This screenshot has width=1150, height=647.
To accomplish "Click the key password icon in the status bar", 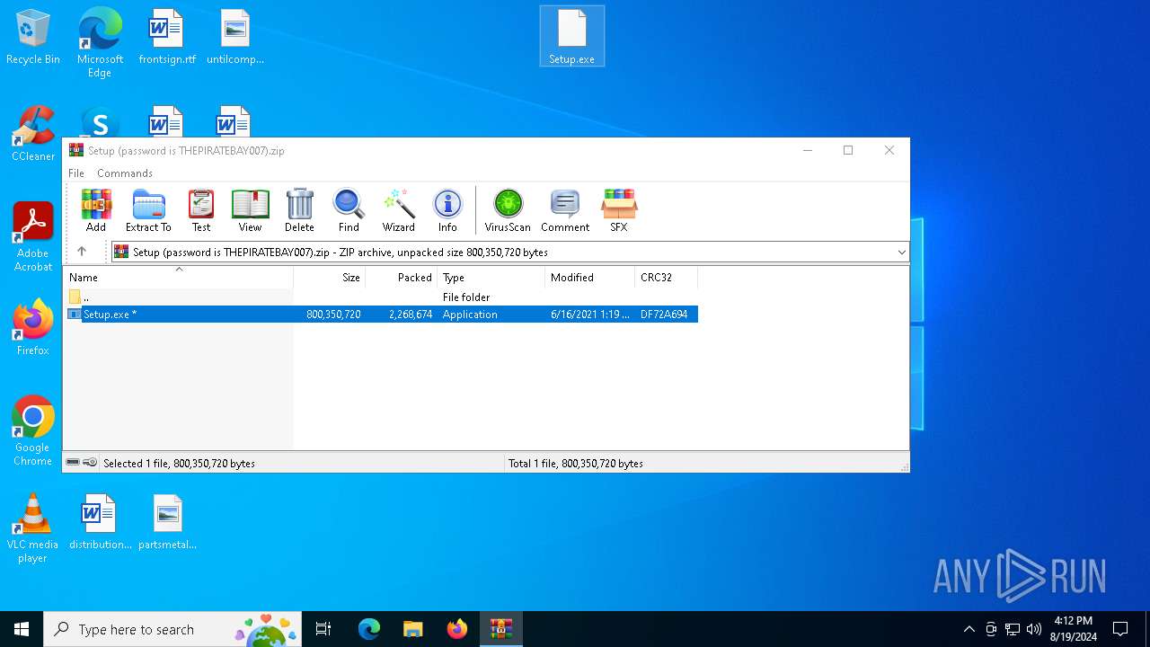I will (x=90, y=463).
